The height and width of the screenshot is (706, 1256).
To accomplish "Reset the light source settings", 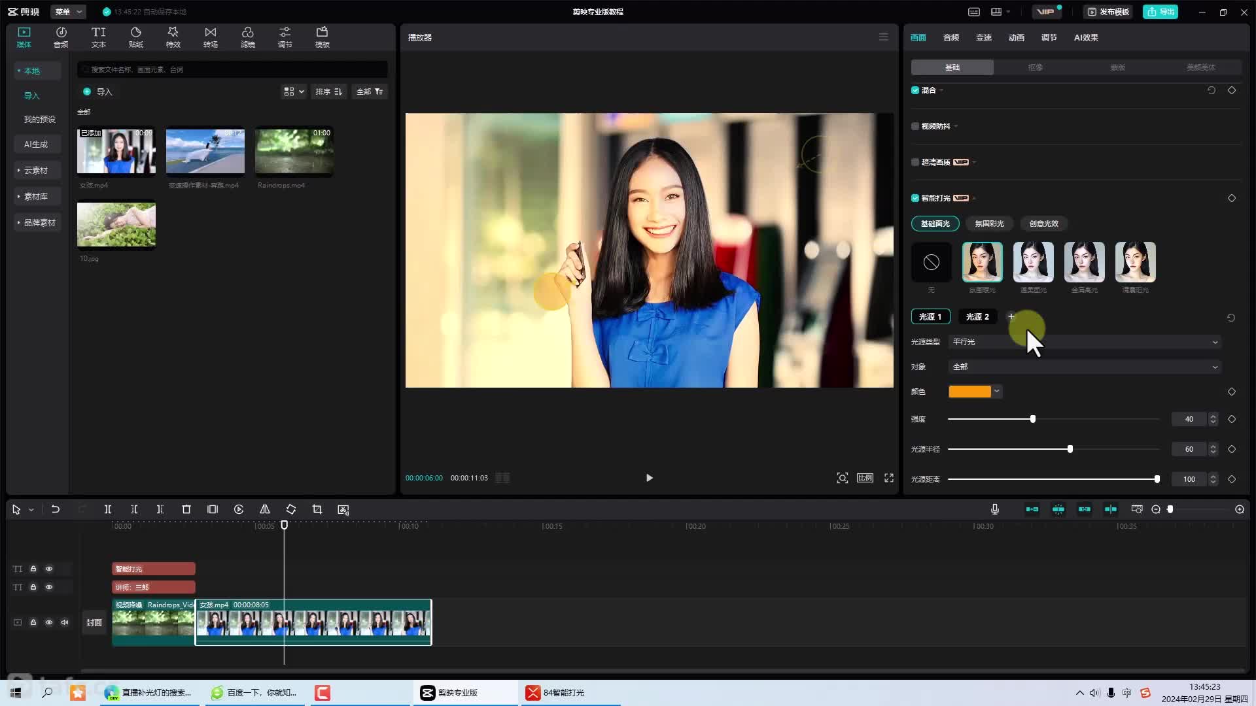I will click(1231, 318).
